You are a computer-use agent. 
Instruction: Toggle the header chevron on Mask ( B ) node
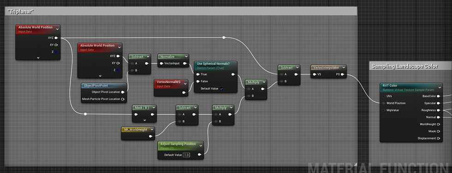coord(154,108)
